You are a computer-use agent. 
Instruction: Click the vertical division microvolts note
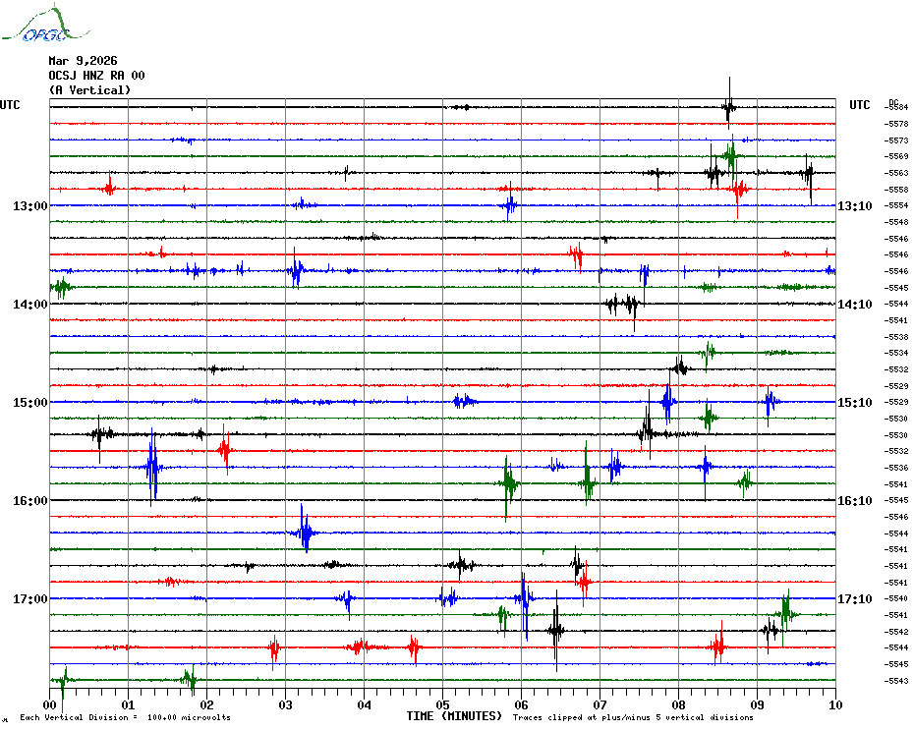click(125, 718)
